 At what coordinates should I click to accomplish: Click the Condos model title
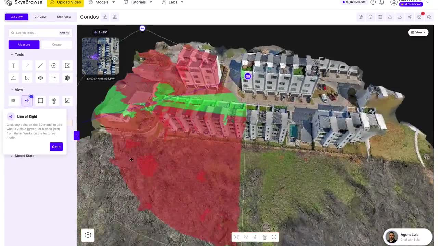89,17
